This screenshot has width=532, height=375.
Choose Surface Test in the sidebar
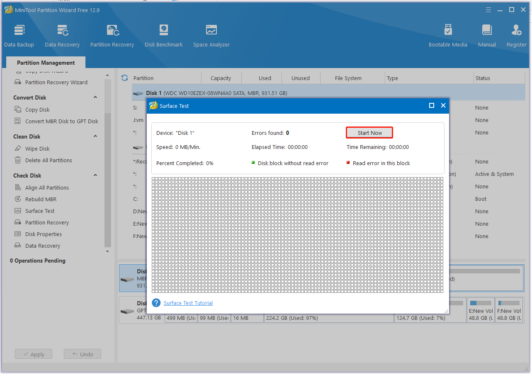pos(40,211)
